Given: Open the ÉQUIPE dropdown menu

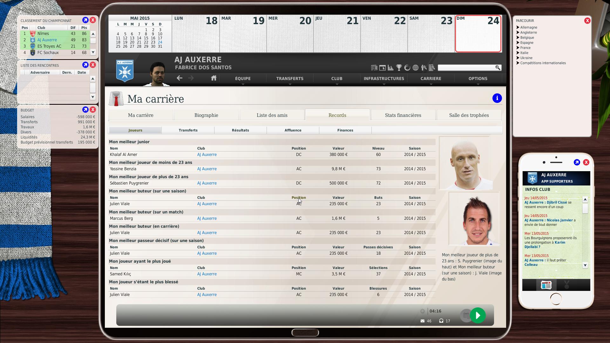Looking at the screenshot, I should 243,79.
